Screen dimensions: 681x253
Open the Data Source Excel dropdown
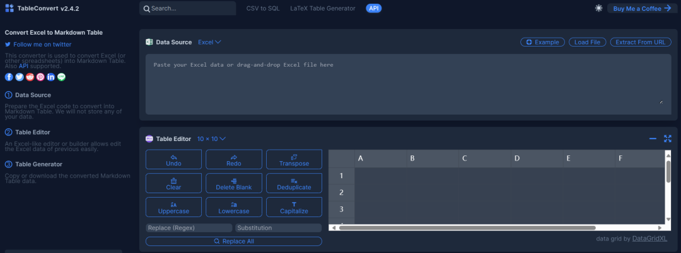[210, 42]
